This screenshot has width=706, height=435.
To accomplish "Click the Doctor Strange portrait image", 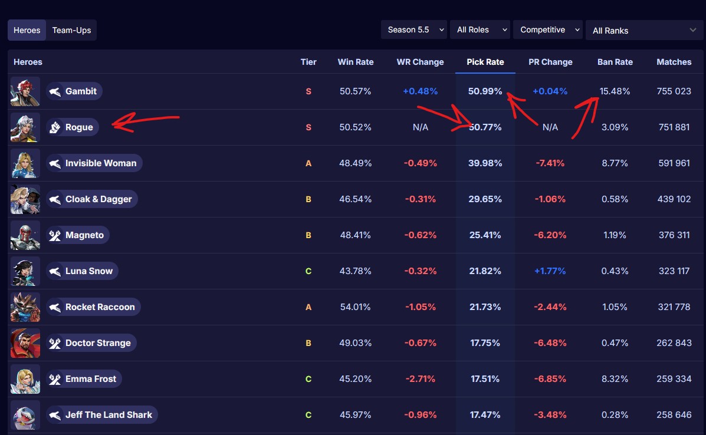I will pos(25,343).
